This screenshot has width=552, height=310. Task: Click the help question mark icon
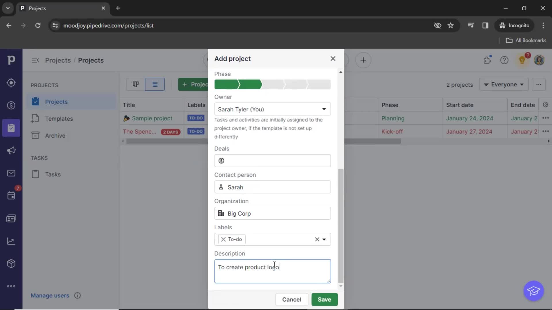click(x=504, y=60)
